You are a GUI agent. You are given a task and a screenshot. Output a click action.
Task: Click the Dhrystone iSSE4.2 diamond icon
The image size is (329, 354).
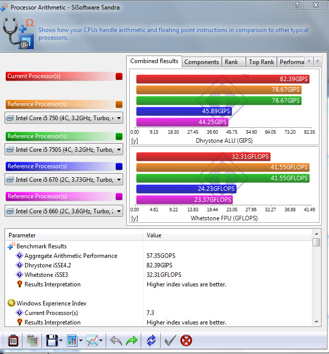click(x=20, y=265)
